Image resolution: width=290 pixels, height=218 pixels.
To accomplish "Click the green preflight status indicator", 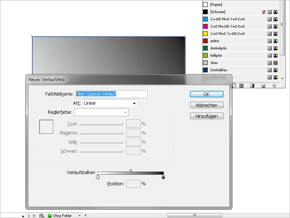I will point(50,215).
